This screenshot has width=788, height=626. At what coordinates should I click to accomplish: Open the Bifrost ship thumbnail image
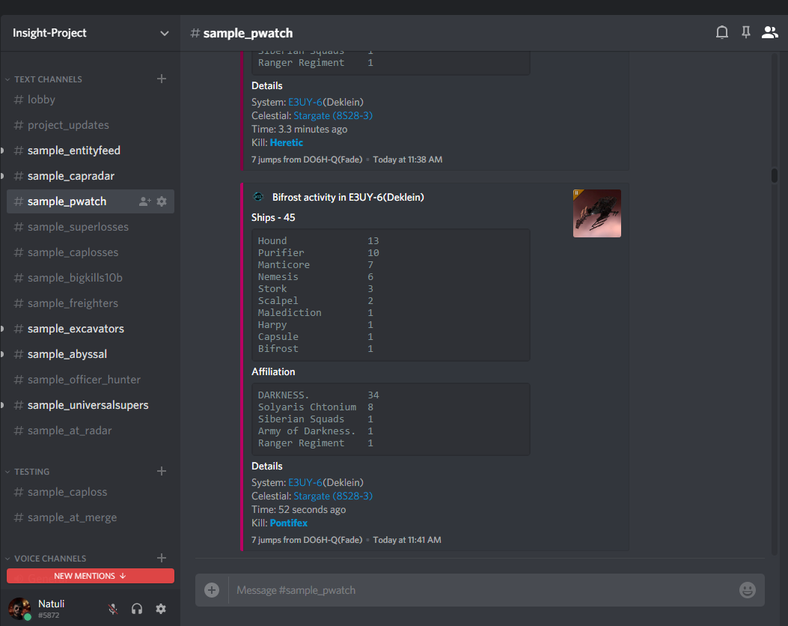point(597,213)
